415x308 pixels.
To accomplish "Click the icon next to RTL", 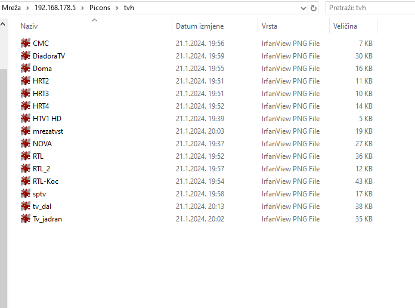I will (x=26, y=156).
